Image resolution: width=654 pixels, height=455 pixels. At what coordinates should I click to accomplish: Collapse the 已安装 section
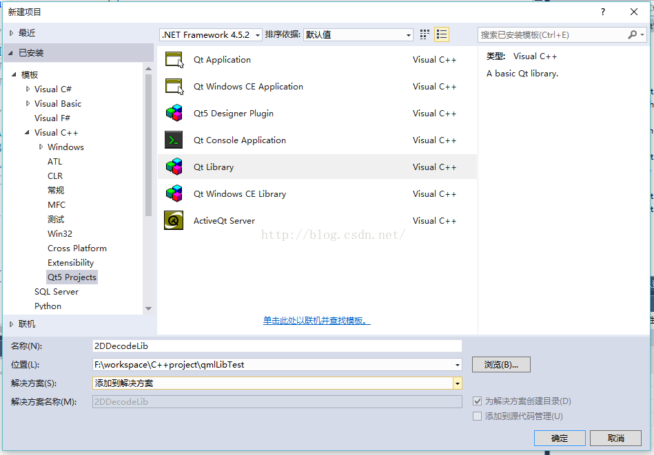(x=11, y=53)
